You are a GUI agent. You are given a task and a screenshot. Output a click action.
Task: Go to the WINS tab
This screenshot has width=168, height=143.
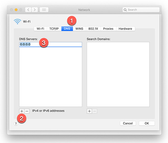point(79,29)
